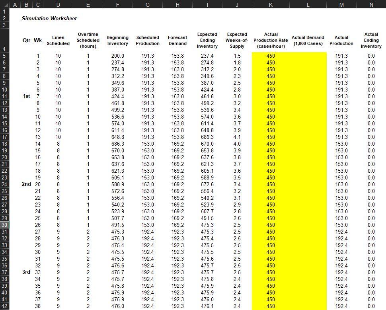Select row 42 header
This screenshot has width=386, height=310.
4,306
